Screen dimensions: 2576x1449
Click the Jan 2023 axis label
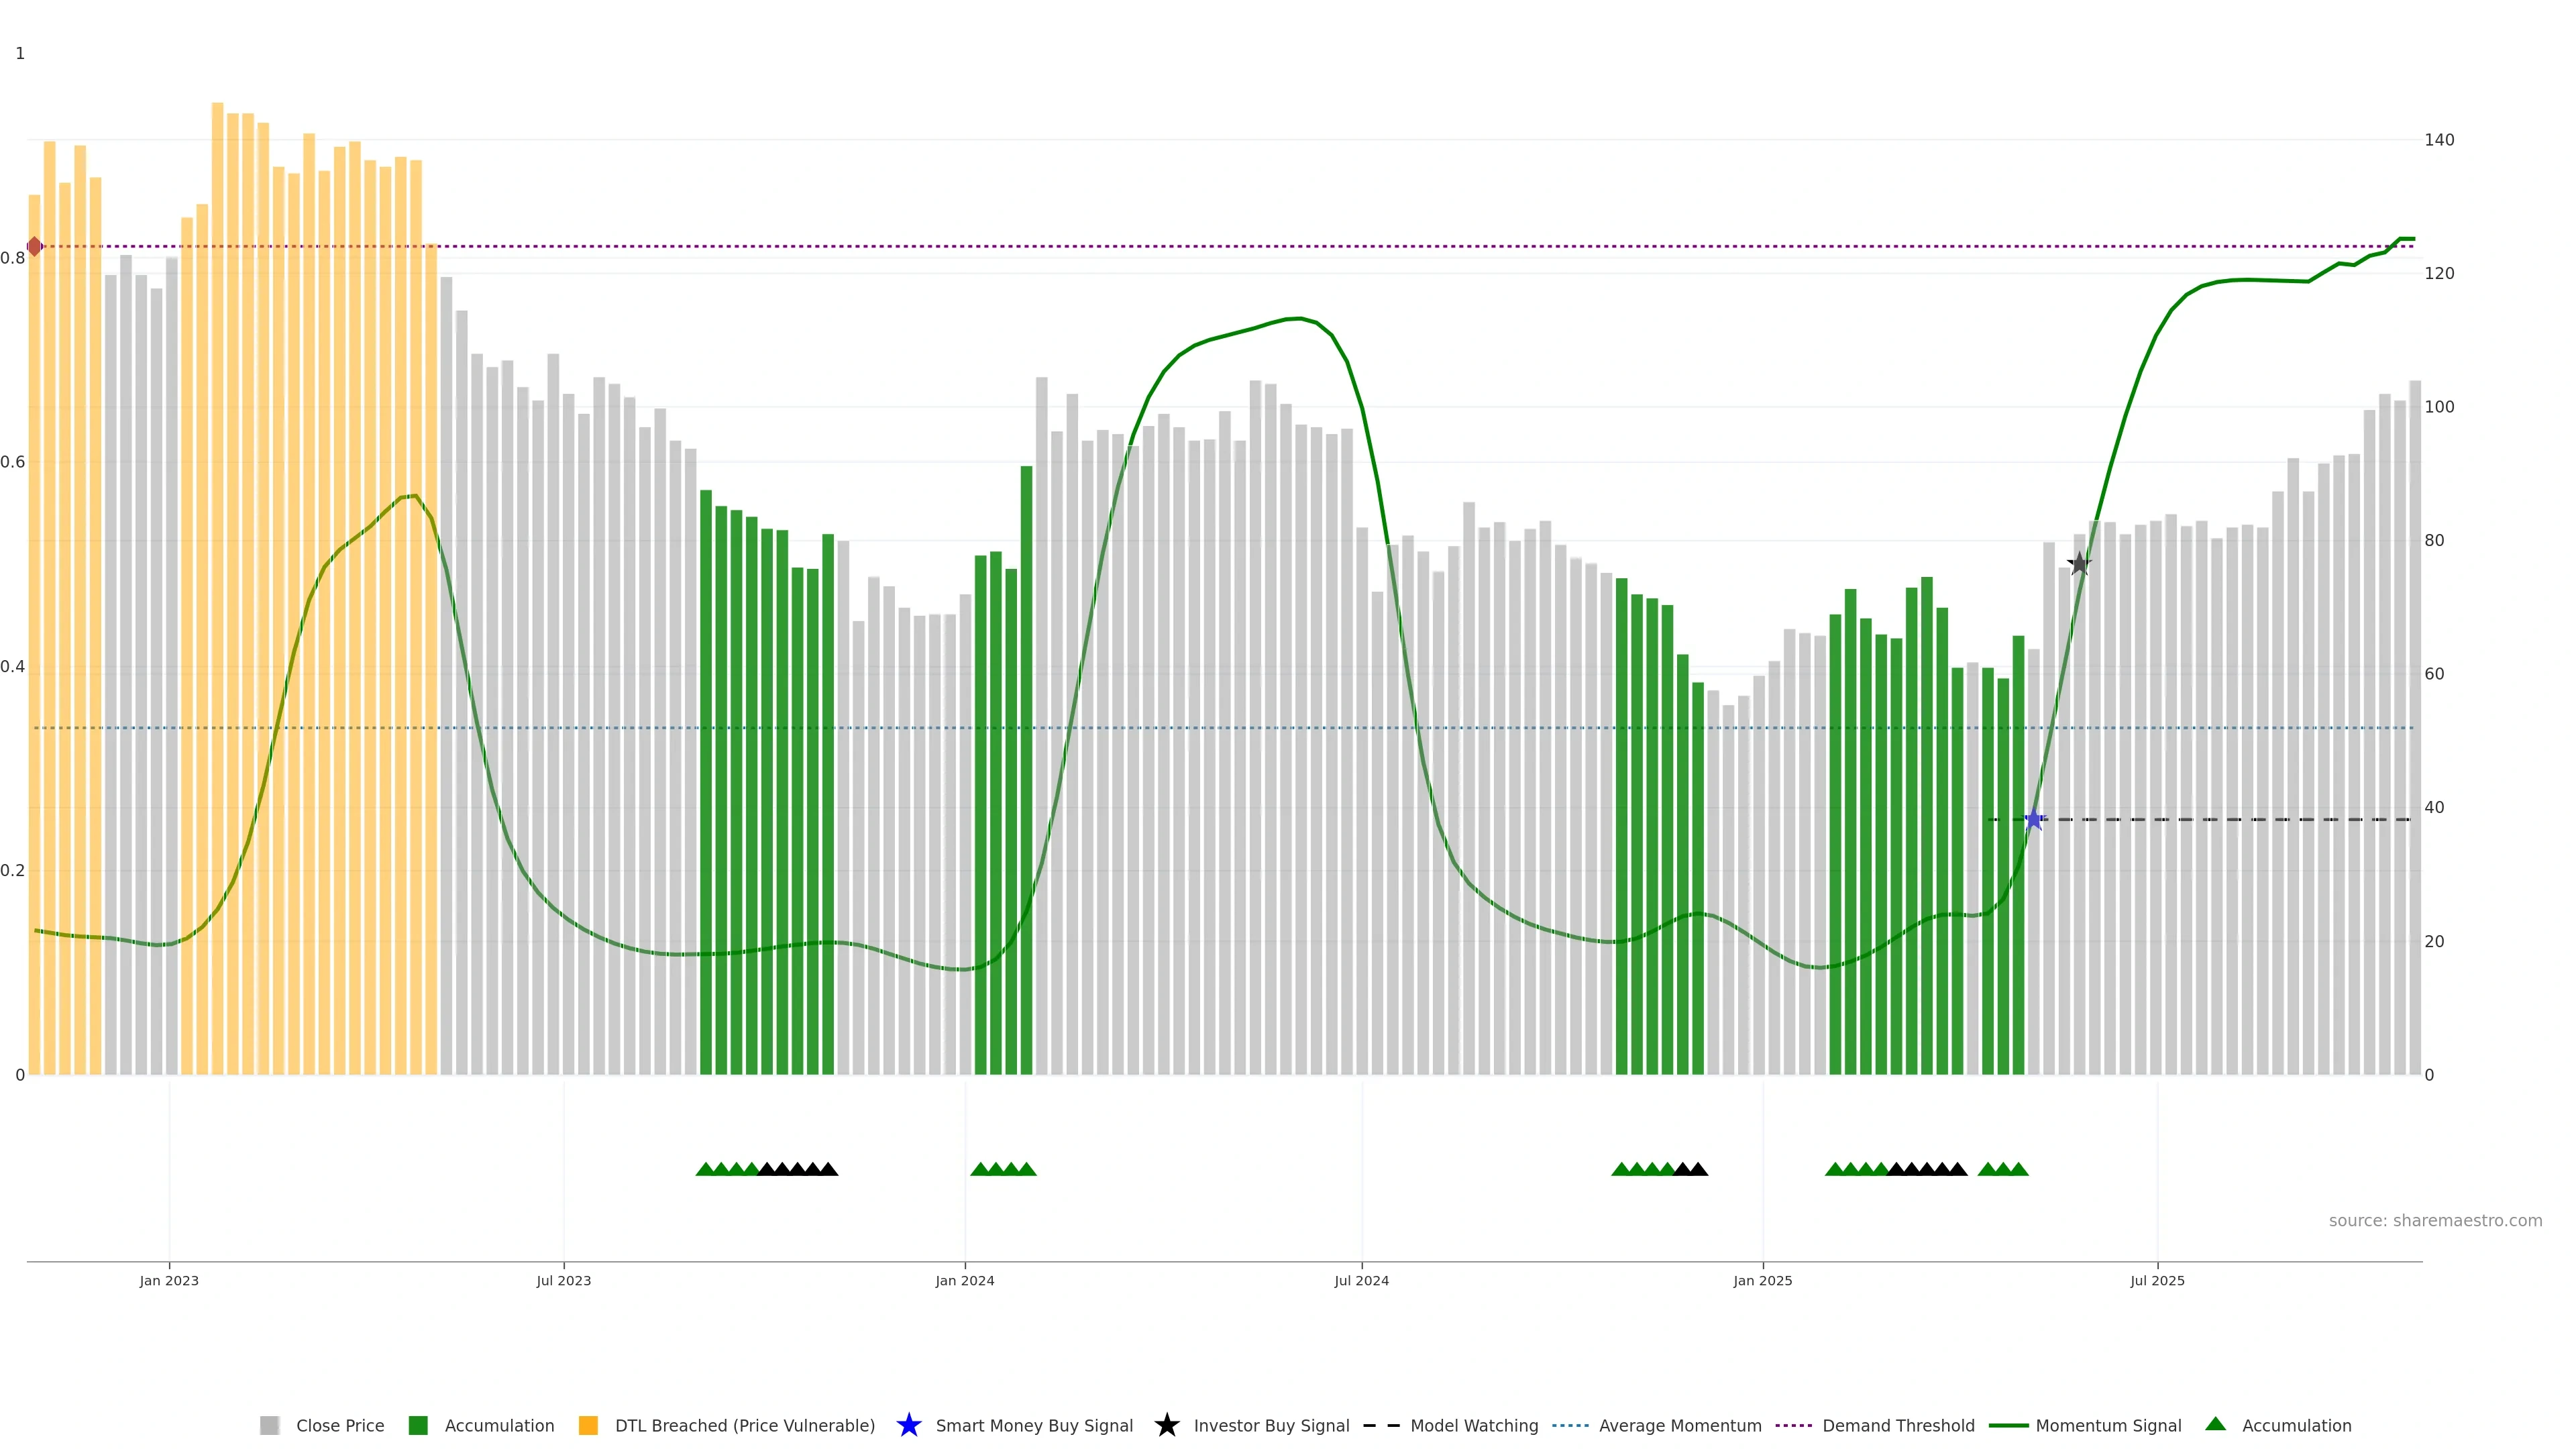click(169, 1280)
